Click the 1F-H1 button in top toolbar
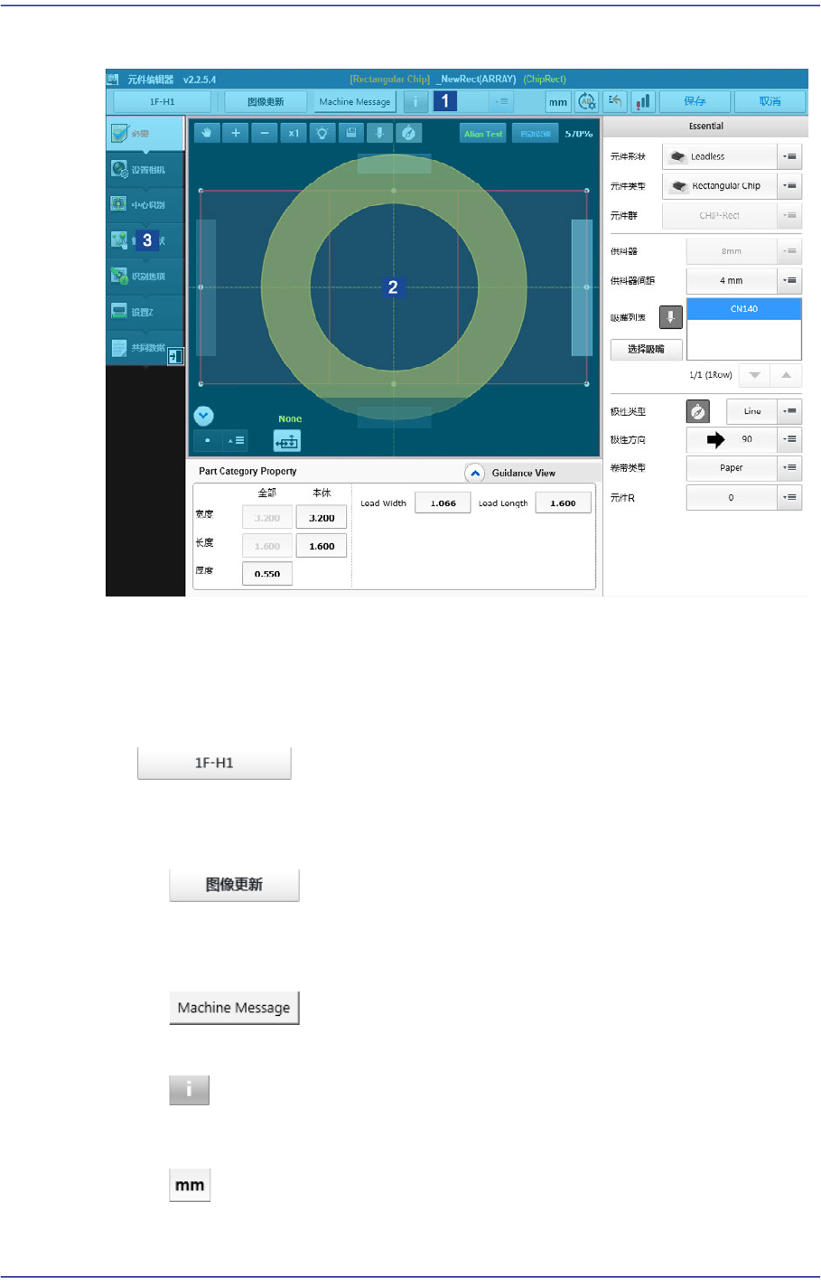 163,102
